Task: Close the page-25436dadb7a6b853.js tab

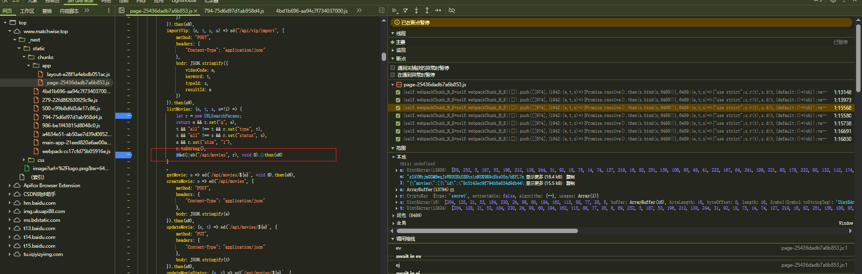Action: click(x=196, y=11)
